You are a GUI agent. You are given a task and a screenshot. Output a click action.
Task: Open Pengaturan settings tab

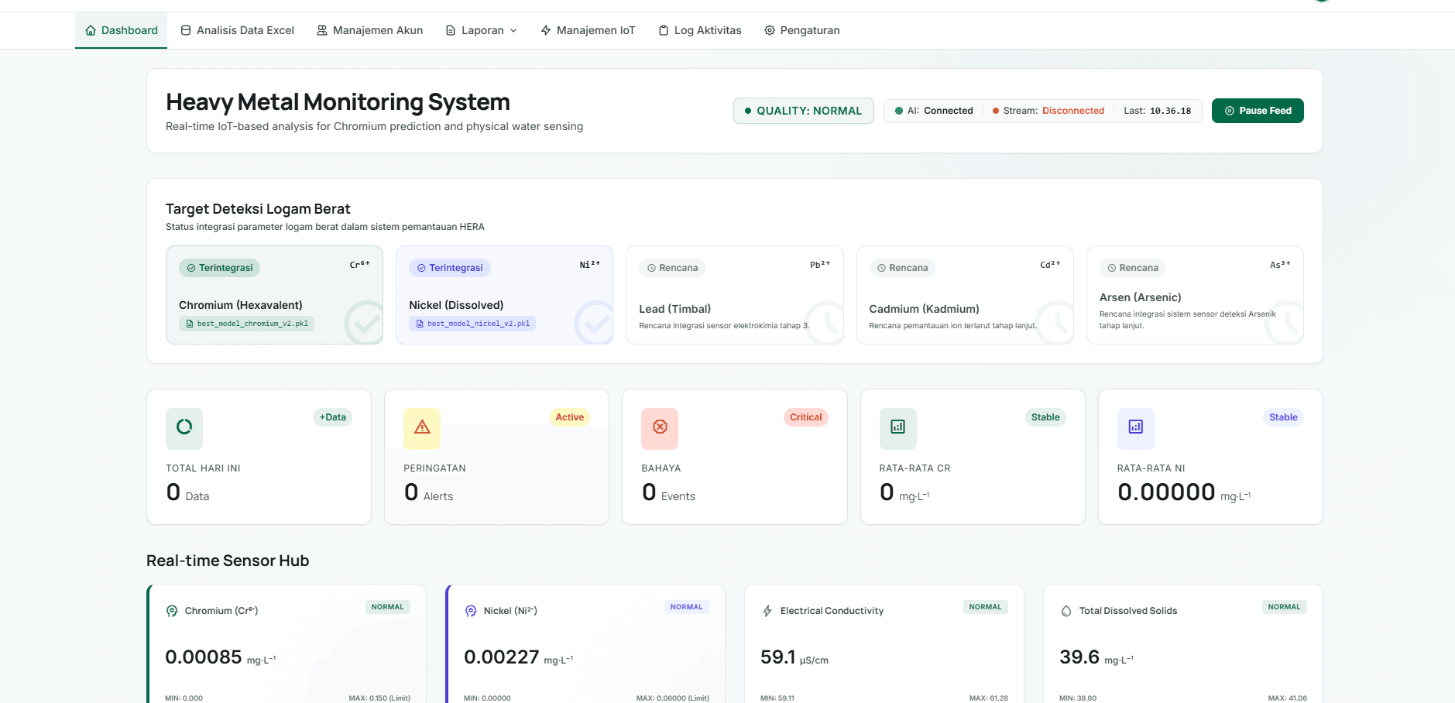(x=802, y=30)
